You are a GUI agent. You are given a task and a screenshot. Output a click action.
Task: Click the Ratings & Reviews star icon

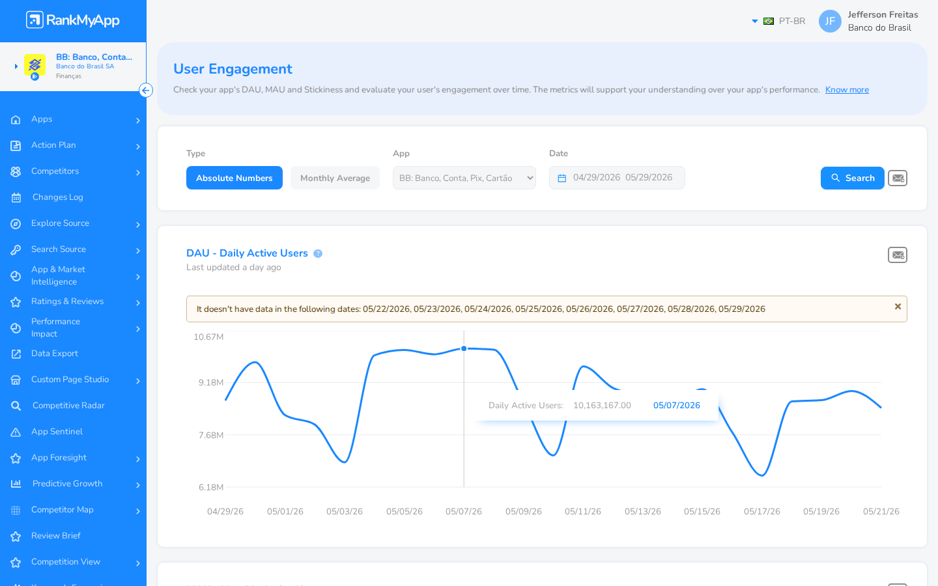coord(16,302)
